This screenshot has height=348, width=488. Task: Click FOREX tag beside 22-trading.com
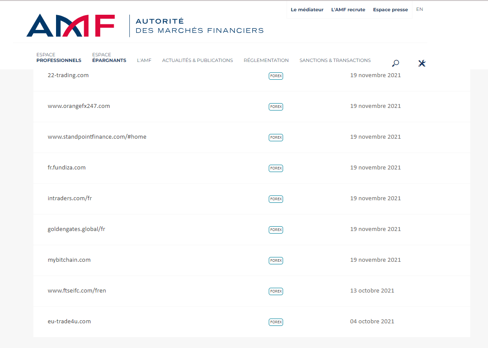pyautogui.click(x=276, y=76)
